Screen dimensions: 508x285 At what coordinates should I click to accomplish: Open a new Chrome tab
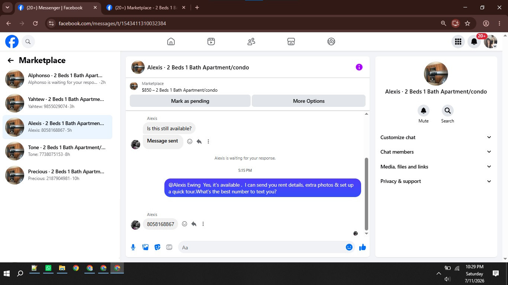[x=197, y=7]
